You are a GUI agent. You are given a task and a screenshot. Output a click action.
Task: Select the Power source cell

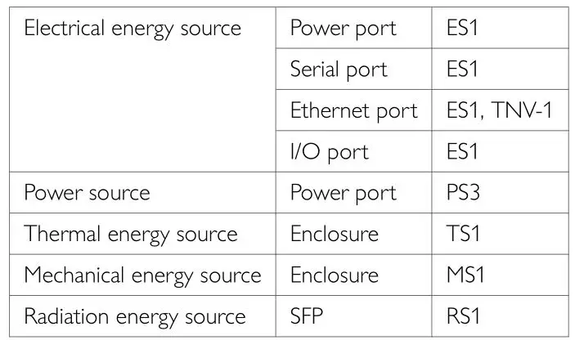pos(87,193)
